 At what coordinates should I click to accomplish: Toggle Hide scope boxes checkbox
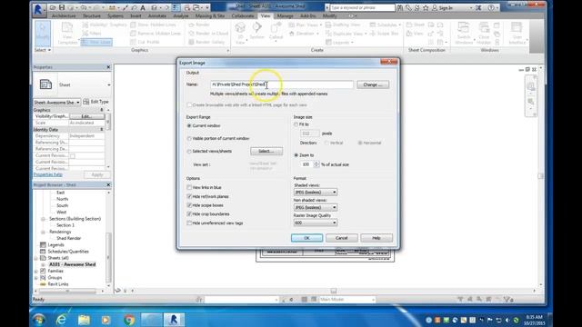189,205
